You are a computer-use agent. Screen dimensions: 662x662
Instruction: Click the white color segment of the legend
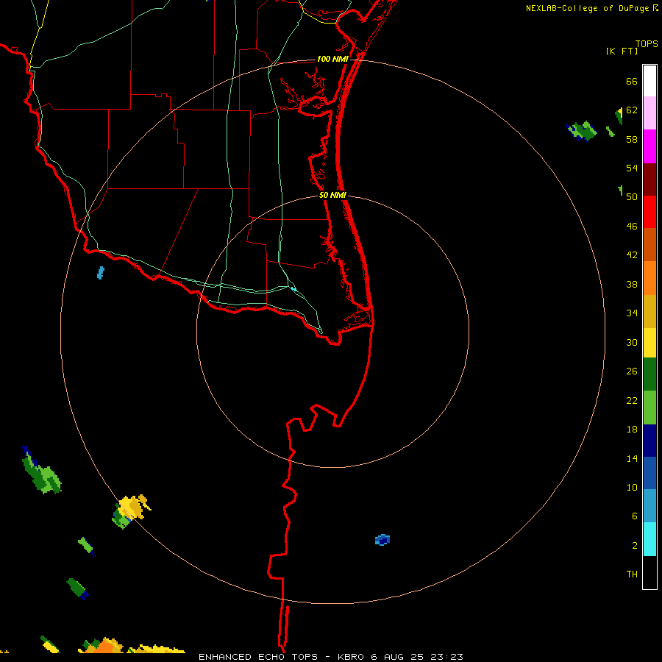pos(649,81)
